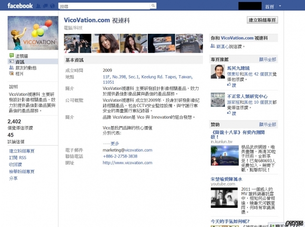The width and height of the screenshot is (305, 227).
Task: Open 《降龍十八掌》有獎內測開啟 ad title
Action: click(x=238, y=135)
